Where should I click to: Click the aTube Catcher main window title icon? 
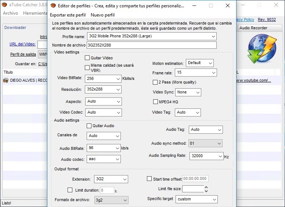[x=4, y=4]
